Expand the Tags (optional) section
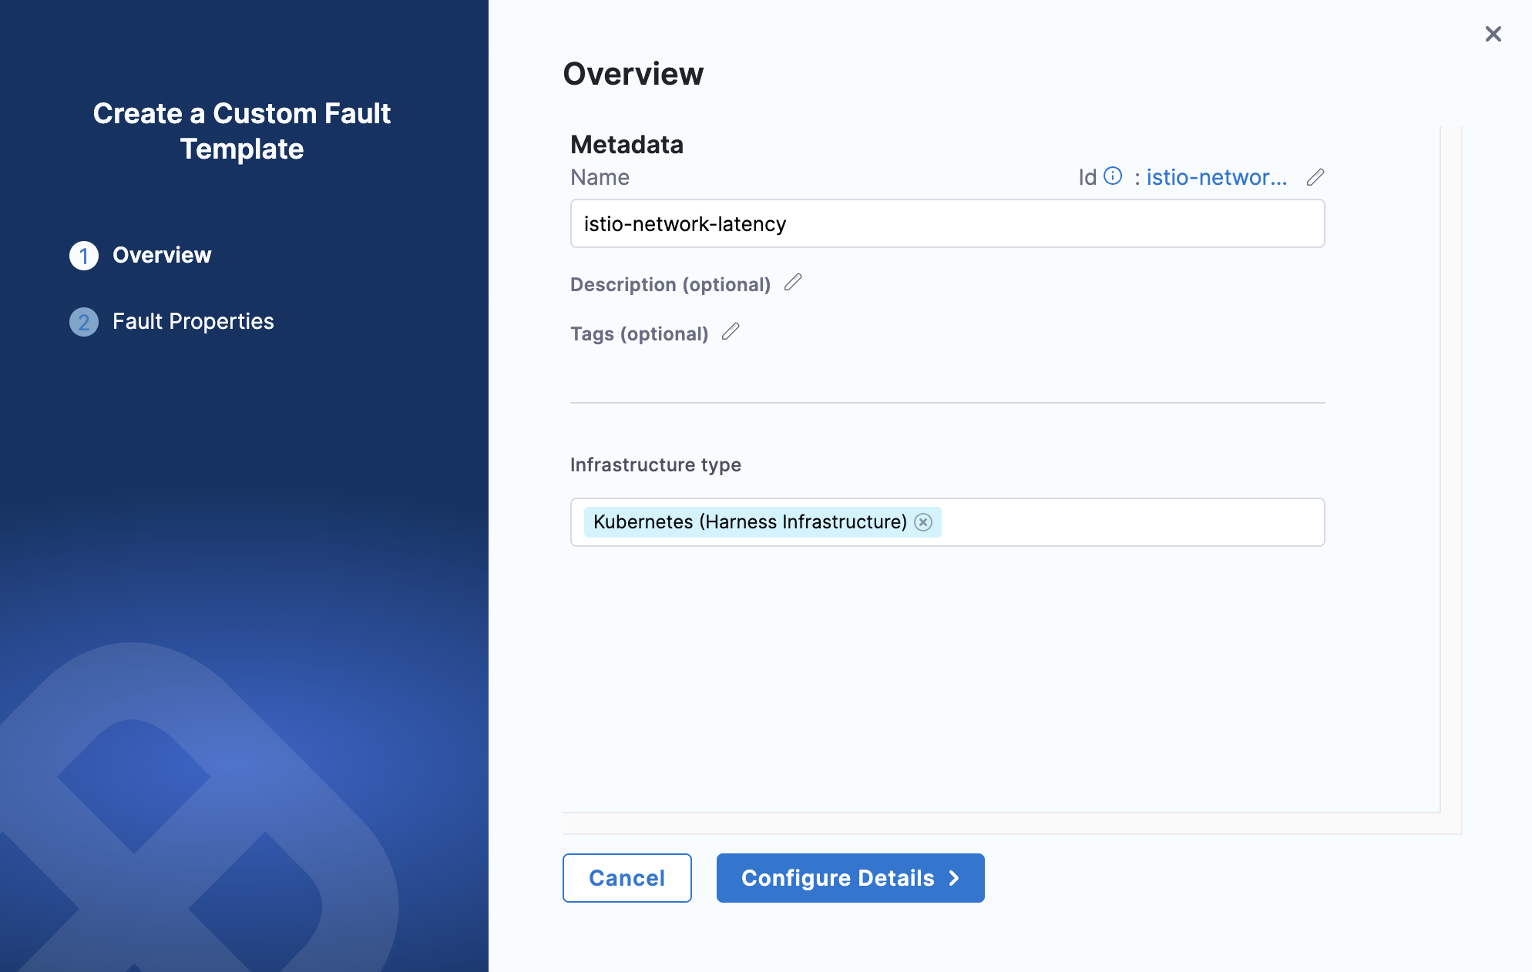Image resolution: width=1532 pixels, height=972 pixels. pos(639,333)
